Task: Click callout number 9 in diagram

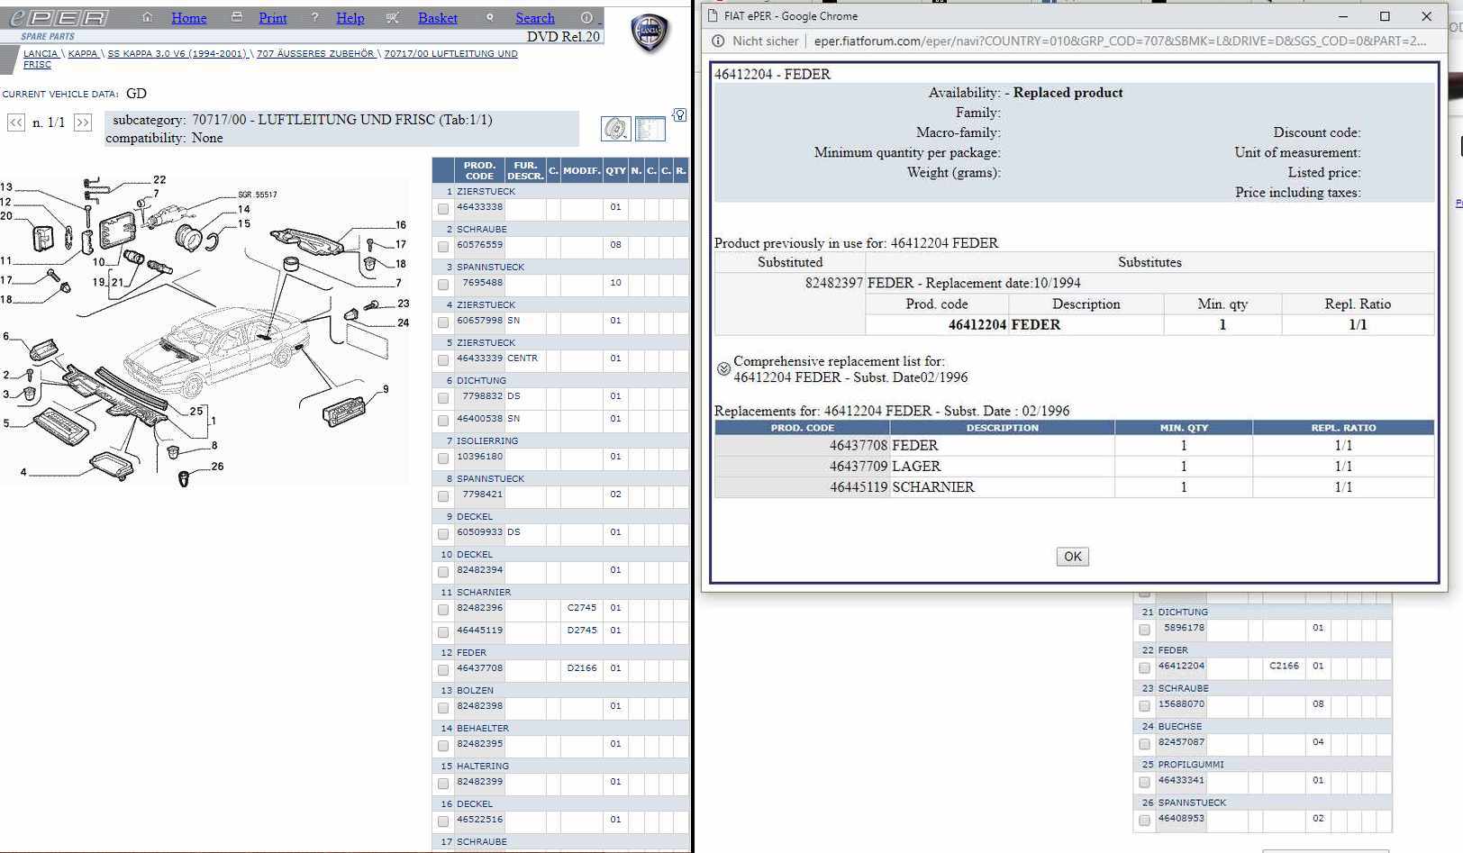Action: pyautogui.click(x=386, y=389)
